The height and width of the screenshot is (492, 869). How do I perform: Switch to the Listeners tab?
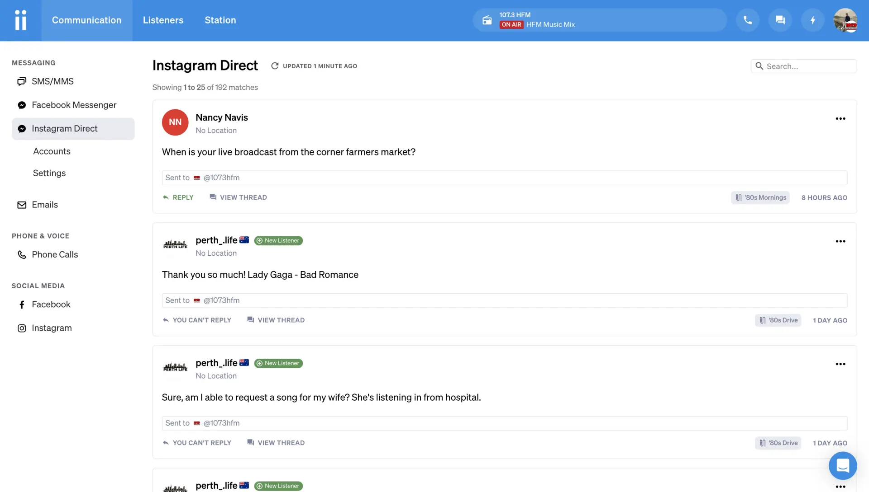click(x=163, y=20)
